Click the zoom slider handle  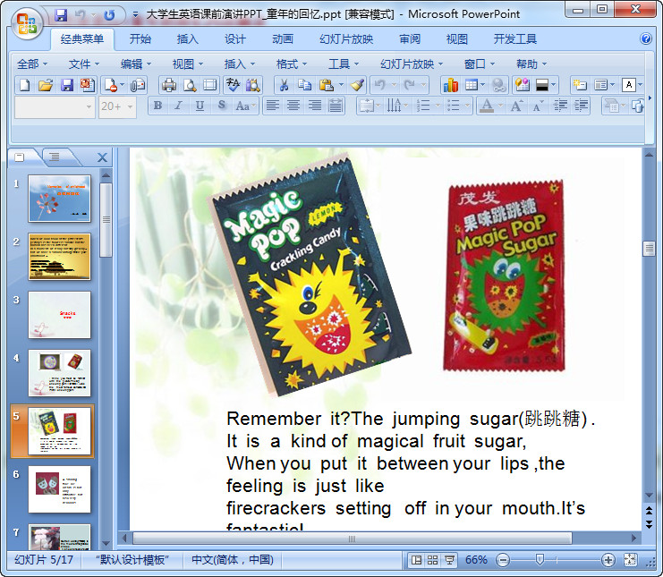coord(540,560)
